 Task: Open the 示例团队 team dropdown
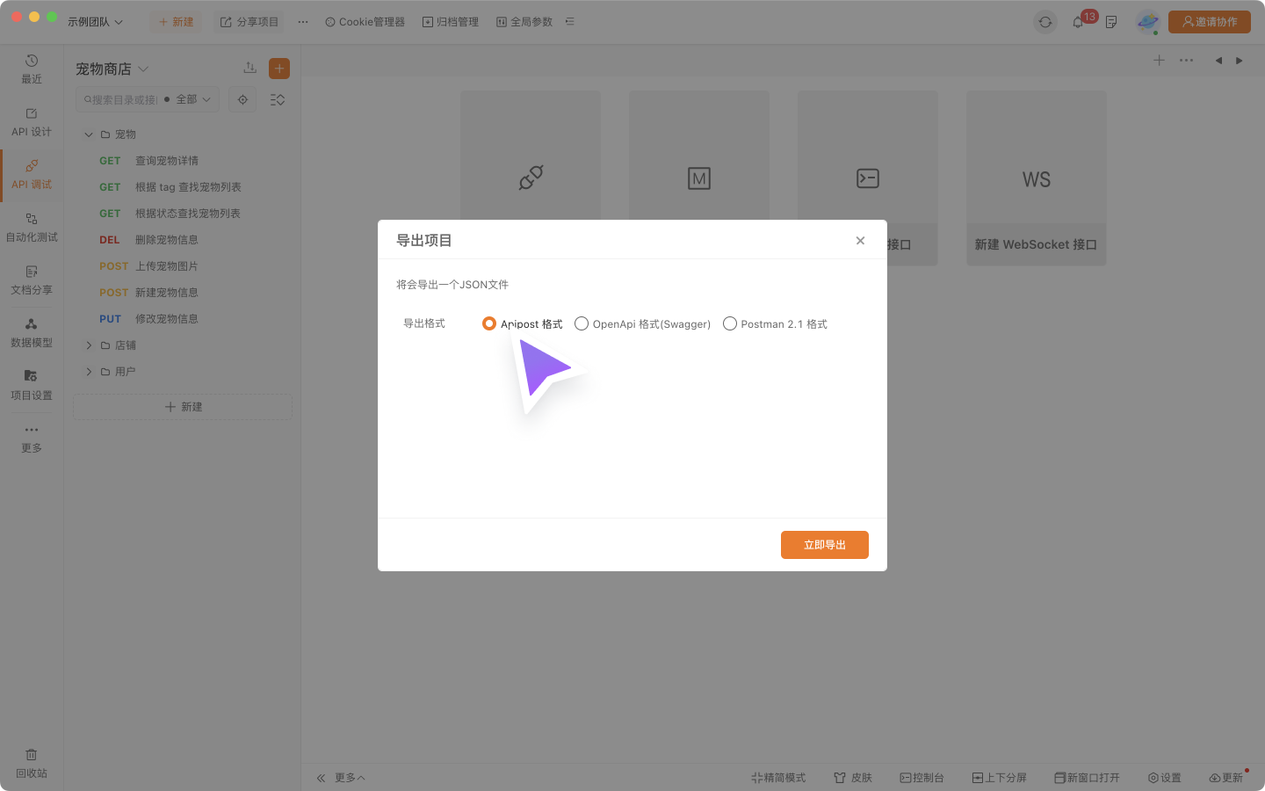coord(95,22)
